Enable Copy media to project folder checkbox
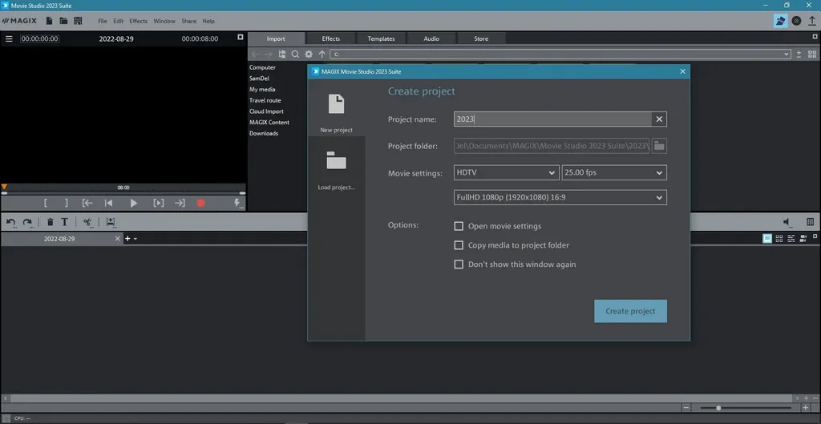 [x=459, y=245]
